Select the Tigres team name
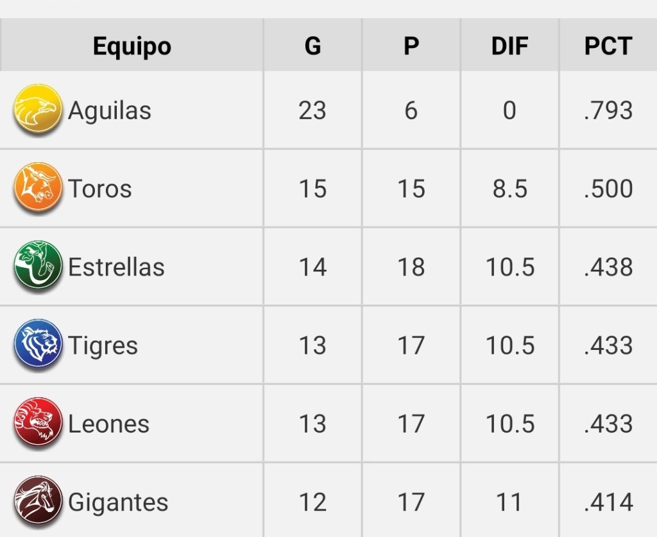Image resolution: width=657 pixels, height=537 pixels. (x=103, y=345)
